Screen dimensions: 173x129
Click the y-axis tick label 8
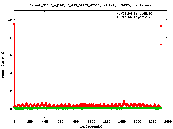pyautogui.click(x=11, y=38)
